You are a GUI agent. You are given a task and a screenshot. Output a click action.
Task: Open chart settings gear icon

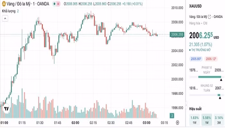(x=177, y=123)
